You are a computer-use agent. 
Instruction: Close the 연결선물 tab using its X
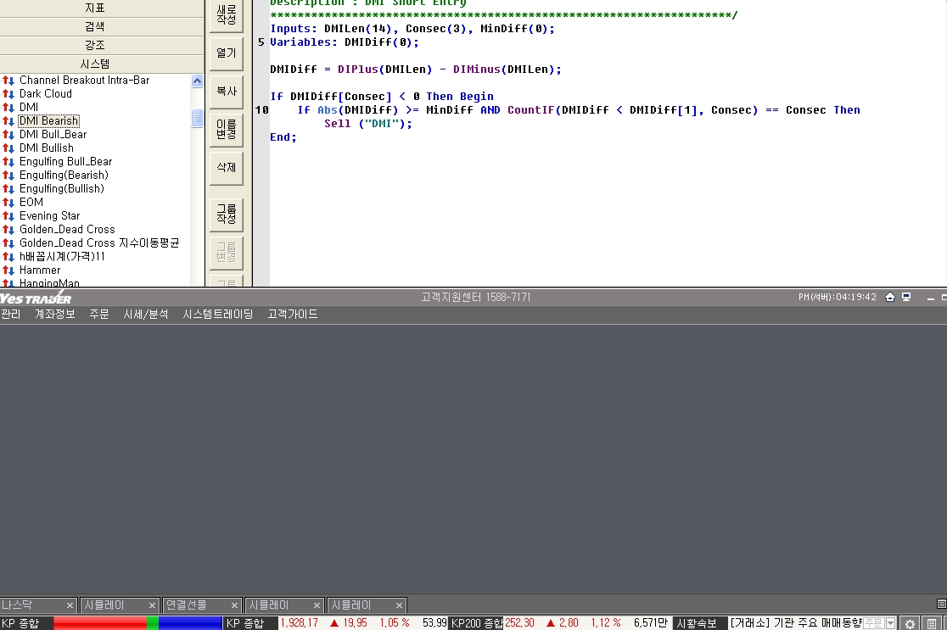click(234, 605)
